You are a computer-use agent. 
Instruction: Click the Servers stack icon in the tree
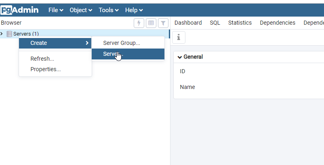(x=9, y=34)
